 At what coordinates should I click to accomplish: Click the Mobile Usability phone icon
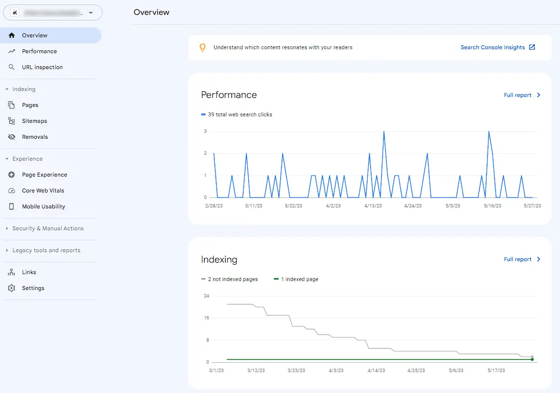(x=12, y=206)
